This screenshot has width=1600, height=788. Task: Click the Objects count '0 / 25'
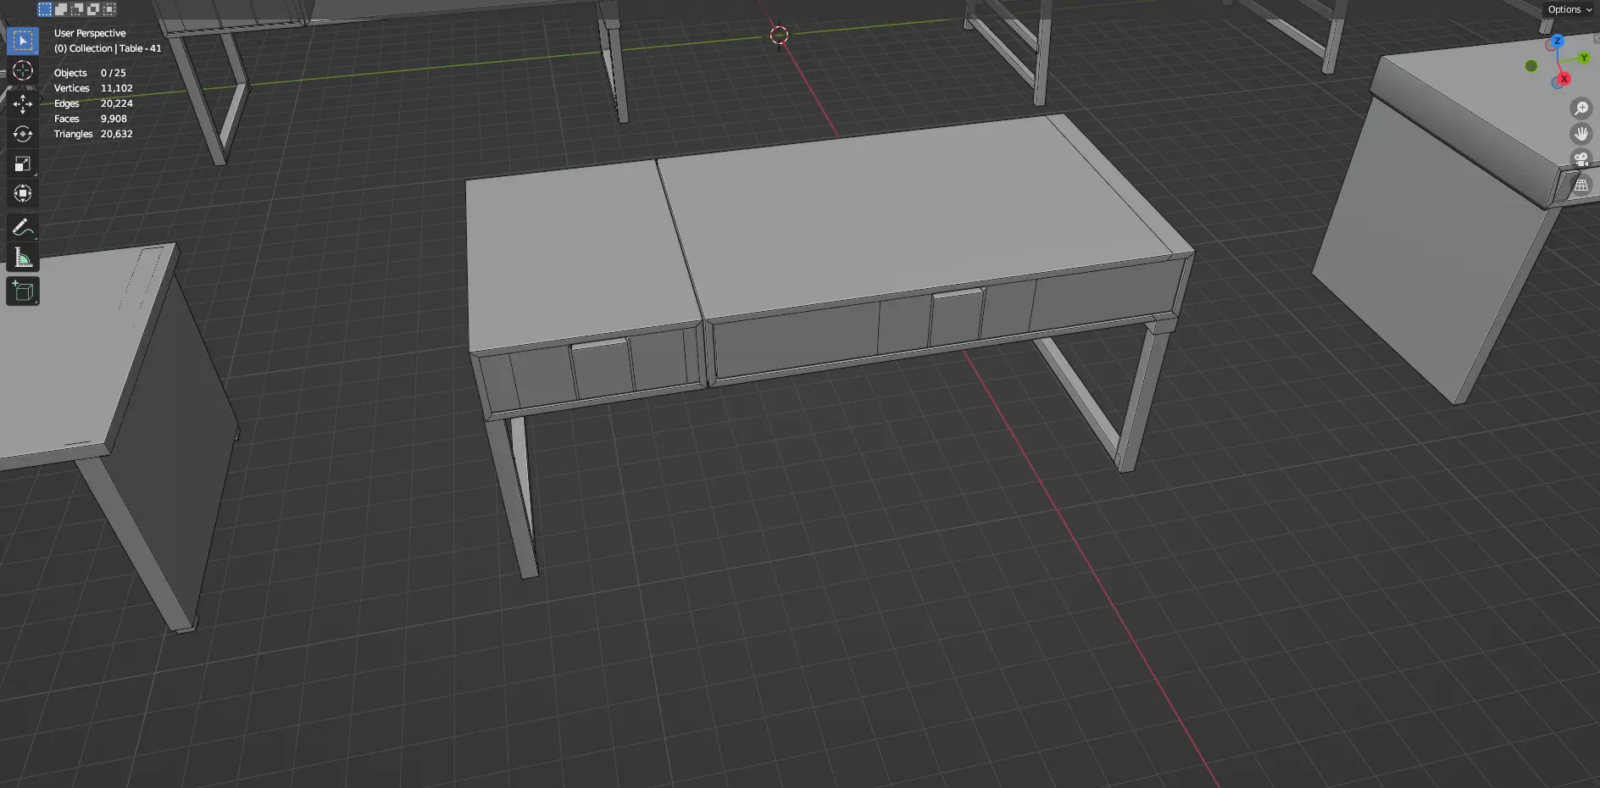click(x=113, y=73)
